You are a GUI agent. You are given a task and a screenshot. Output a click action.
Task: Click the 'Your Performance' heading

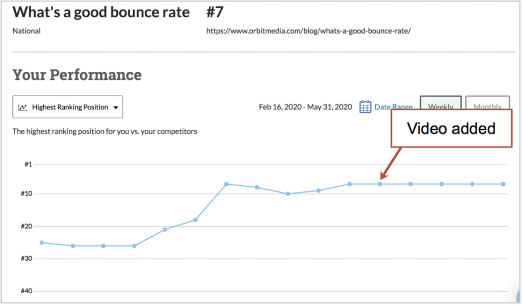77,74
